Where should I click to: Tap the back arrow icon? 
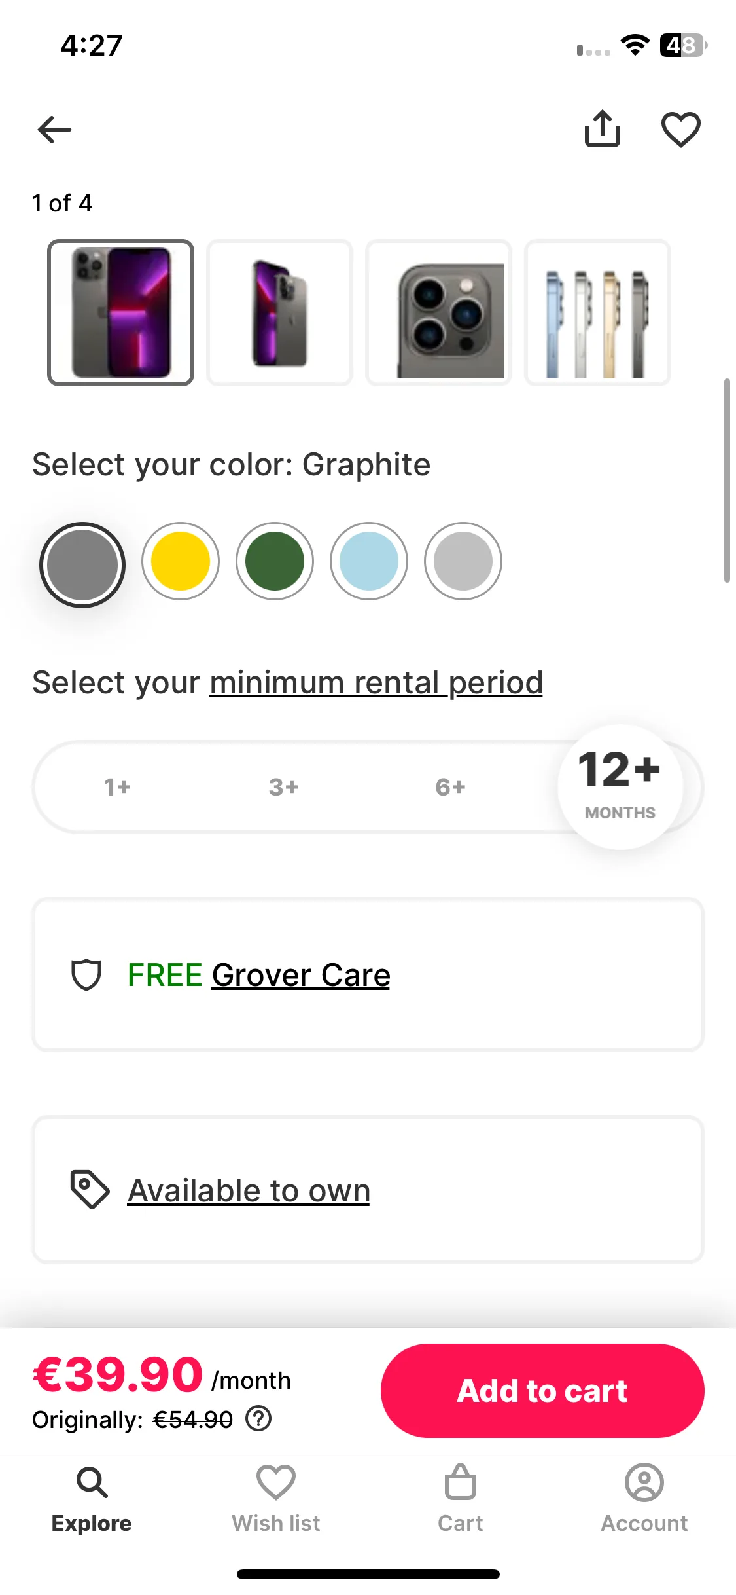point(54,129)
